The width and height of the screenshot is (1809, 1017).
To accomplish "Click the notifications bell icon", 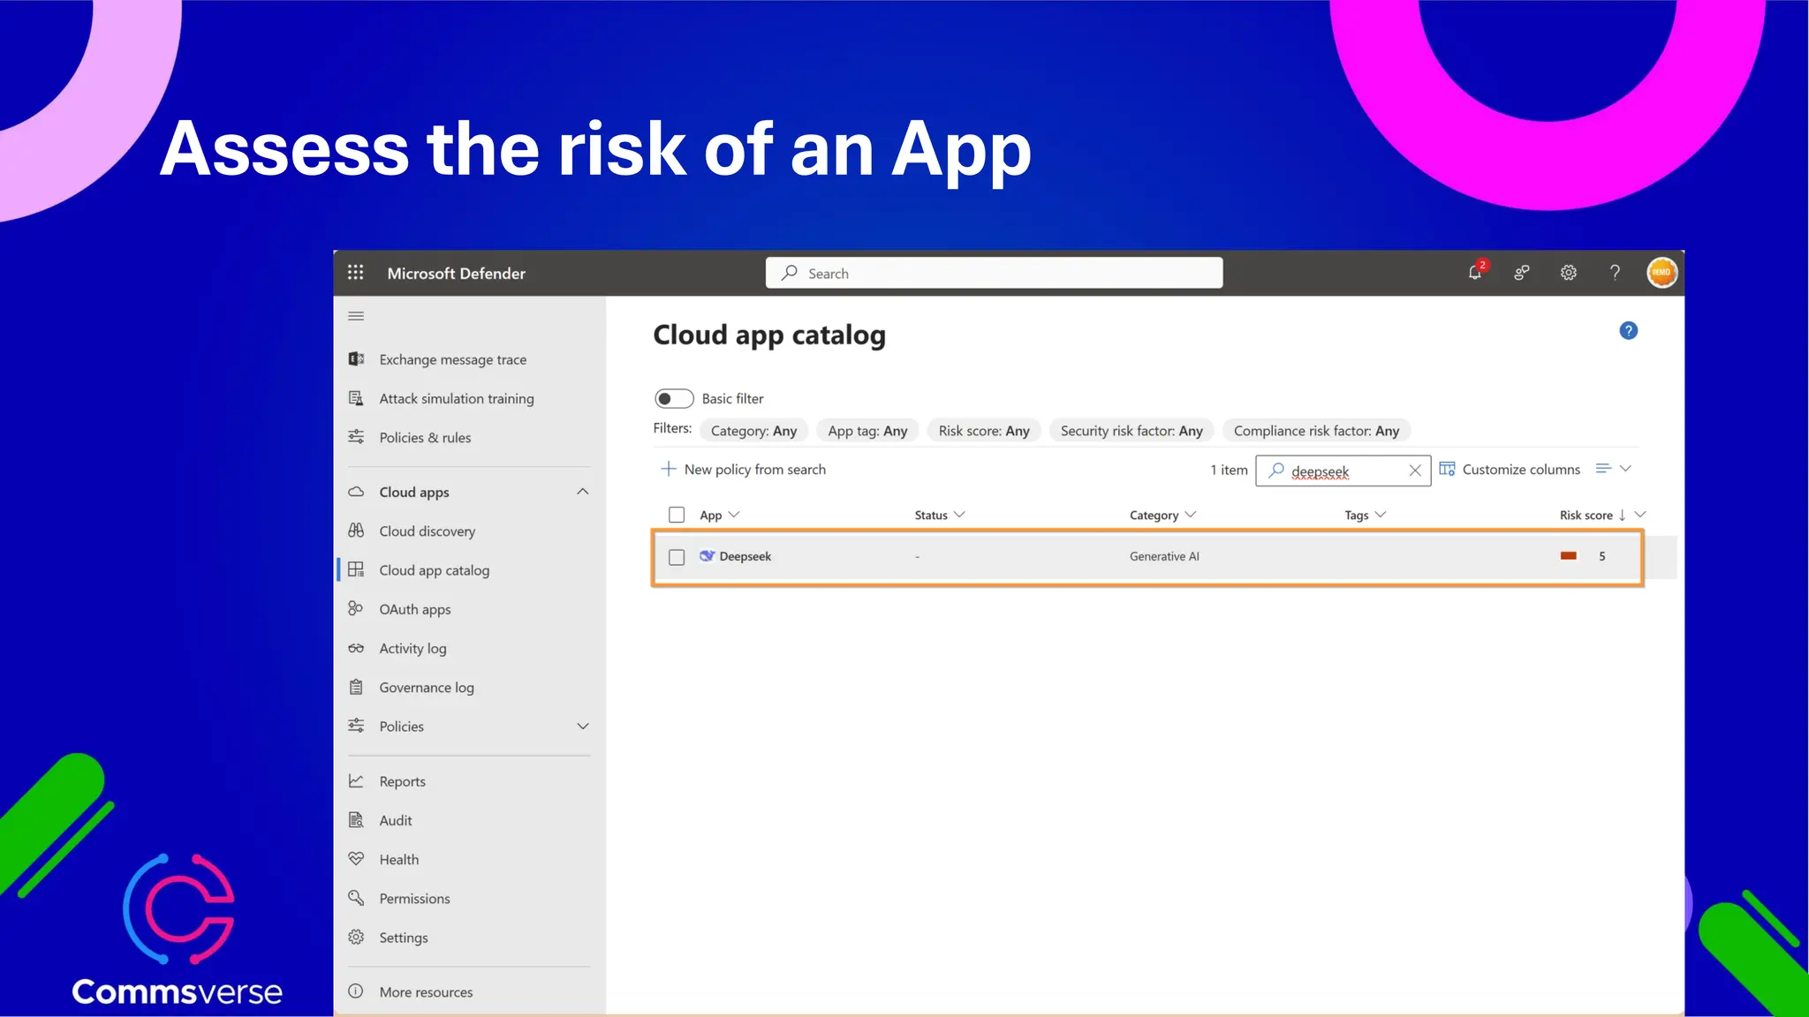I will click(x=1474, y=273).
